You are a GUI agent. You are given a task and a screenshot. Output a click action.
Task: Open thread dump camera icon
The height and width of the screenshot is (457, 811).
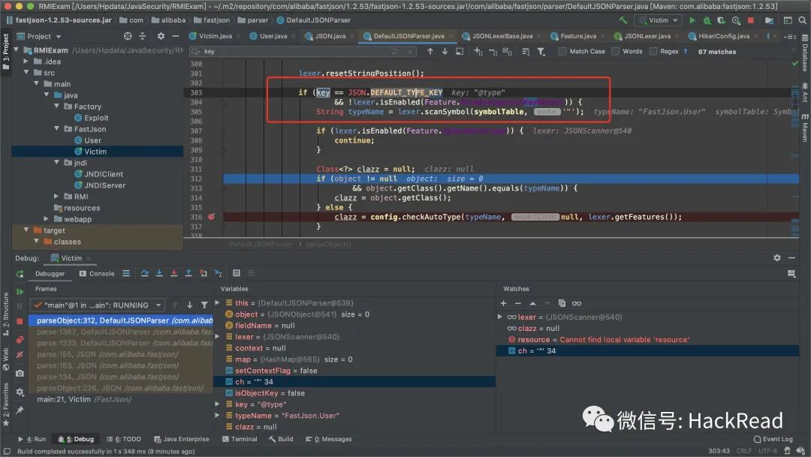(20, 374)
